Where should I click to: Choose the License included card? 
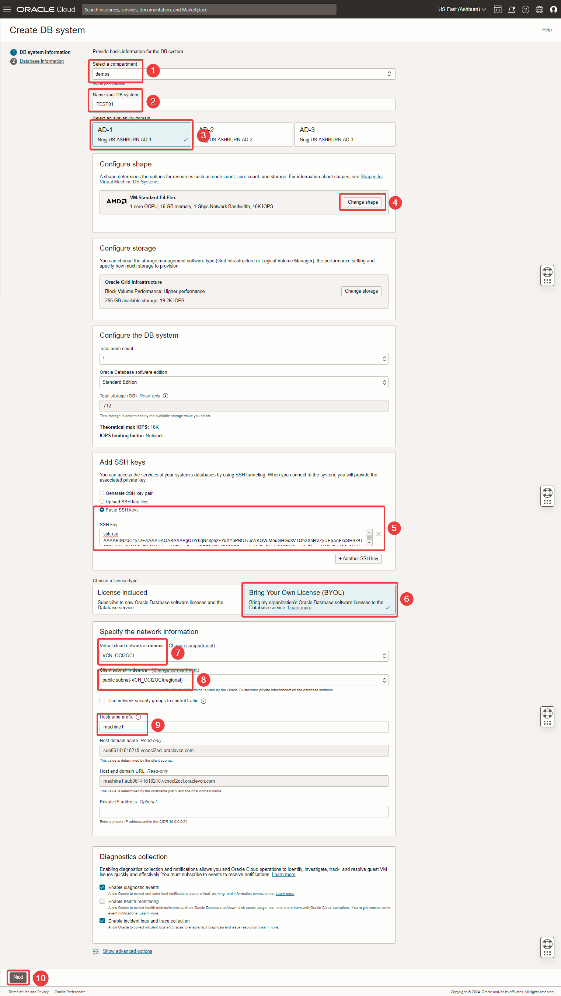tap(167, 599)
